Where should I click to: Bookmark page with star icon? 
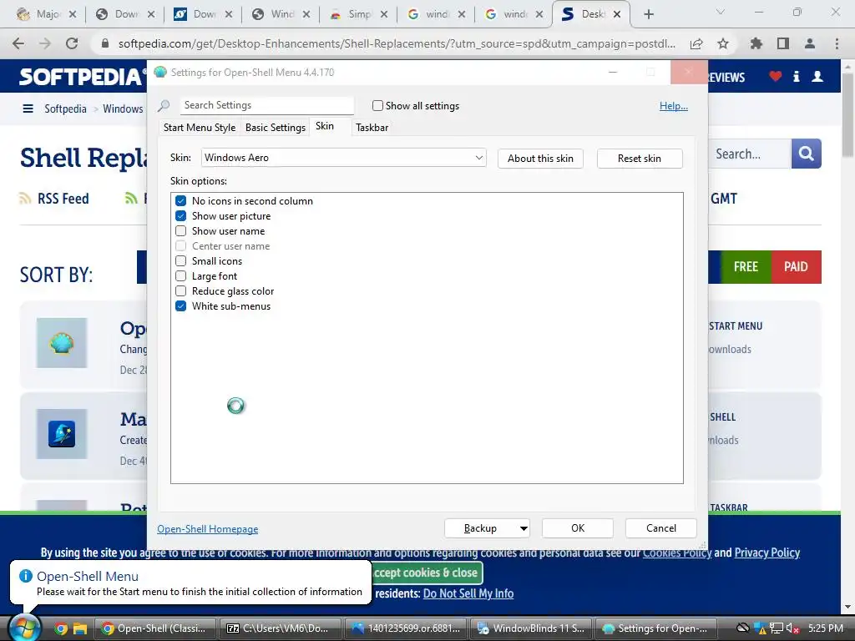(x=723, y=43)
